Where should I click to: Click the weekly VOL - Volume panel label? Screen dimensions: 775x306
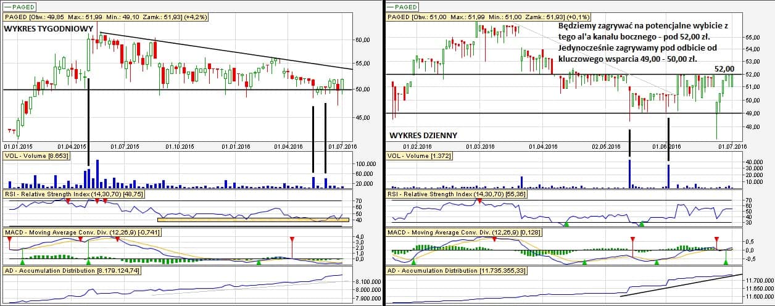[x=36, y=156]
